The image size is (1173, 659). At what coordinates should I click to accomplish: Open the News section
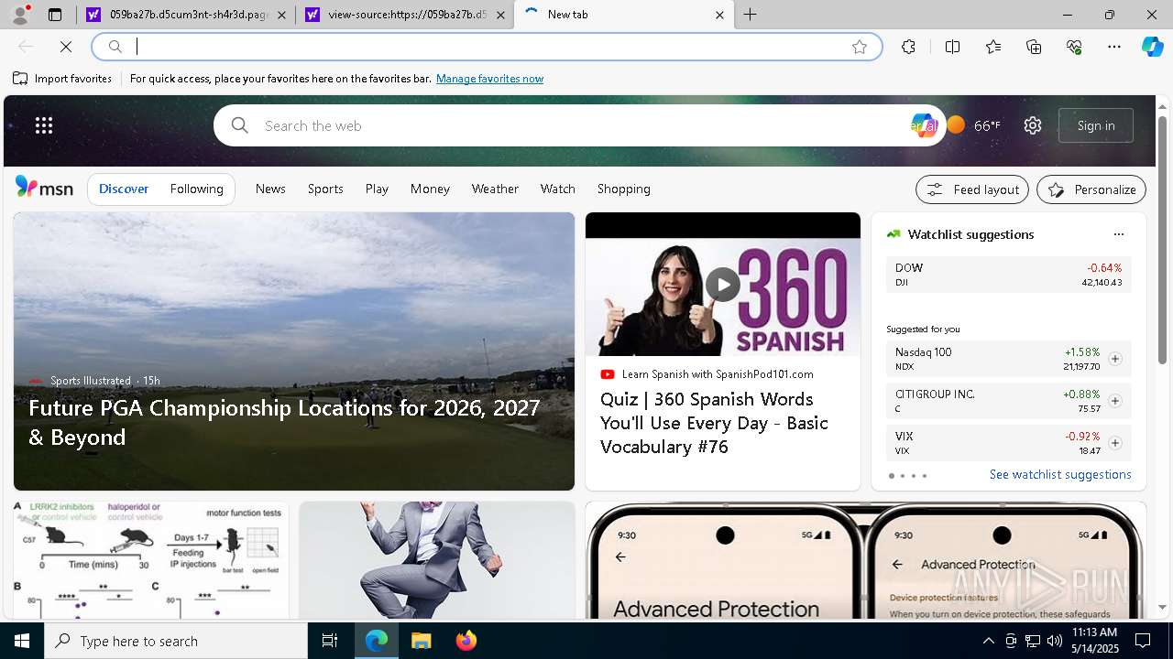[x=270, y=189]
